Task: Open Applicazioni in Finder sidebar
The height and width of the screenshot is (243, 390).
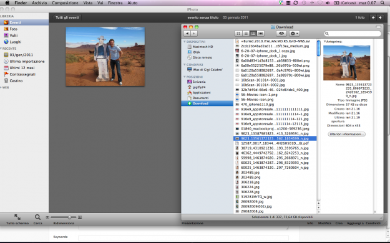Action: click(198, 92)
